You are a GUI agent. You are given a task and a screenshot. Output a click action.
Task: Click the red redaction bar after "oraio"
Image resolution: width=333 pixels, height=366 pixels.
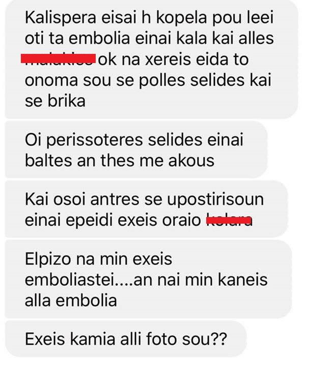(229, 220)
